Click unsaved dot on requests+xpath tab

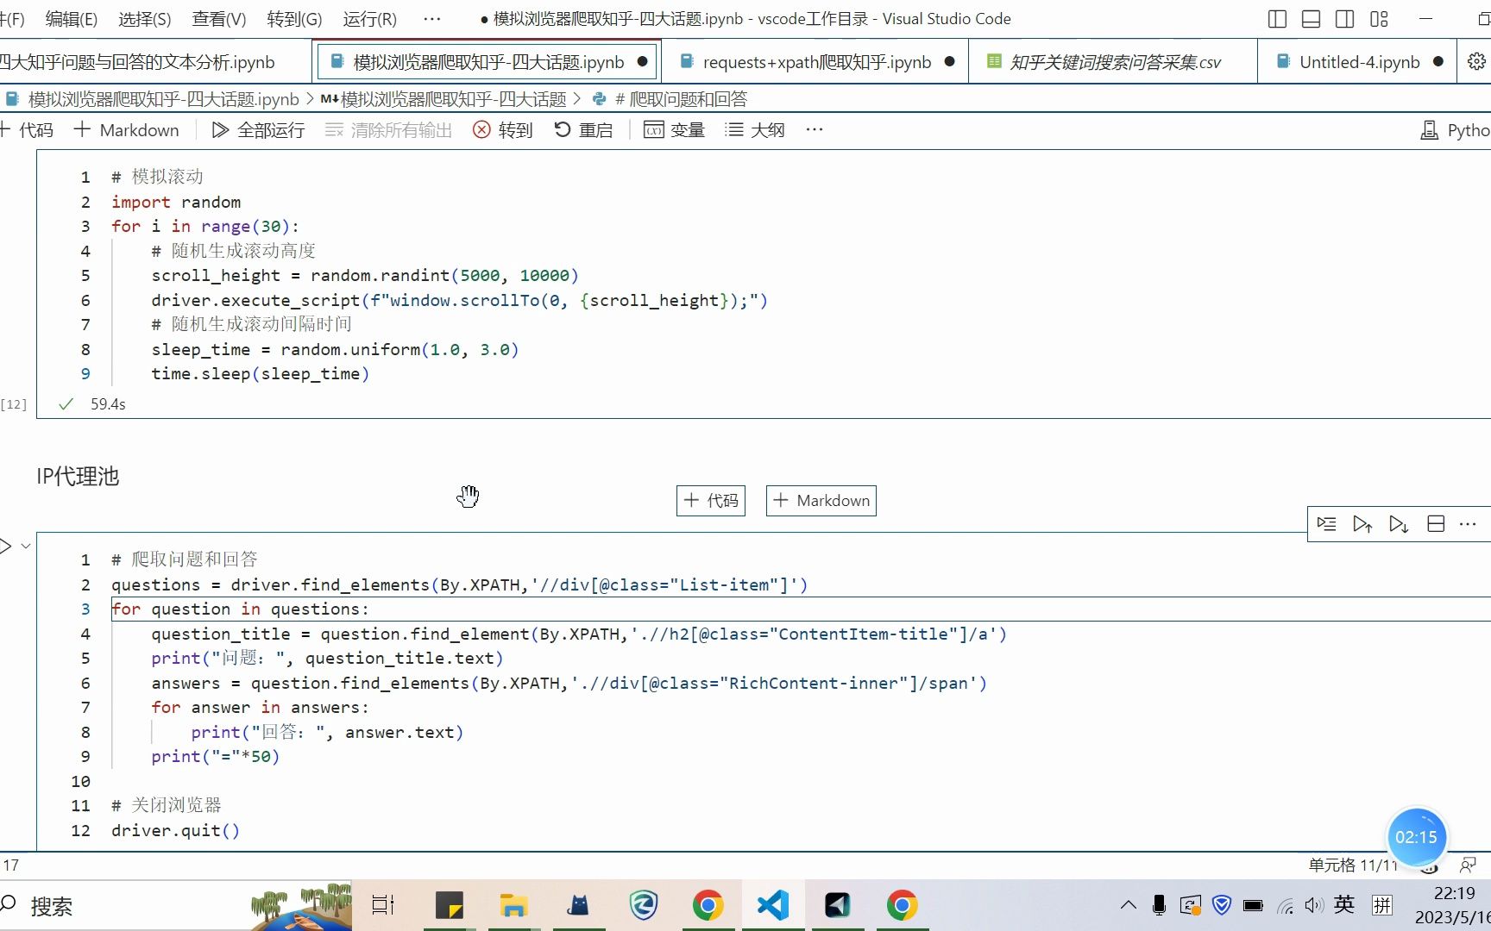[x=949, y=62]
